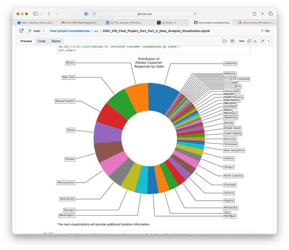Expand the Safari sidebar dropdown chevron
289x250 pixels.
[x=42, y=14]
